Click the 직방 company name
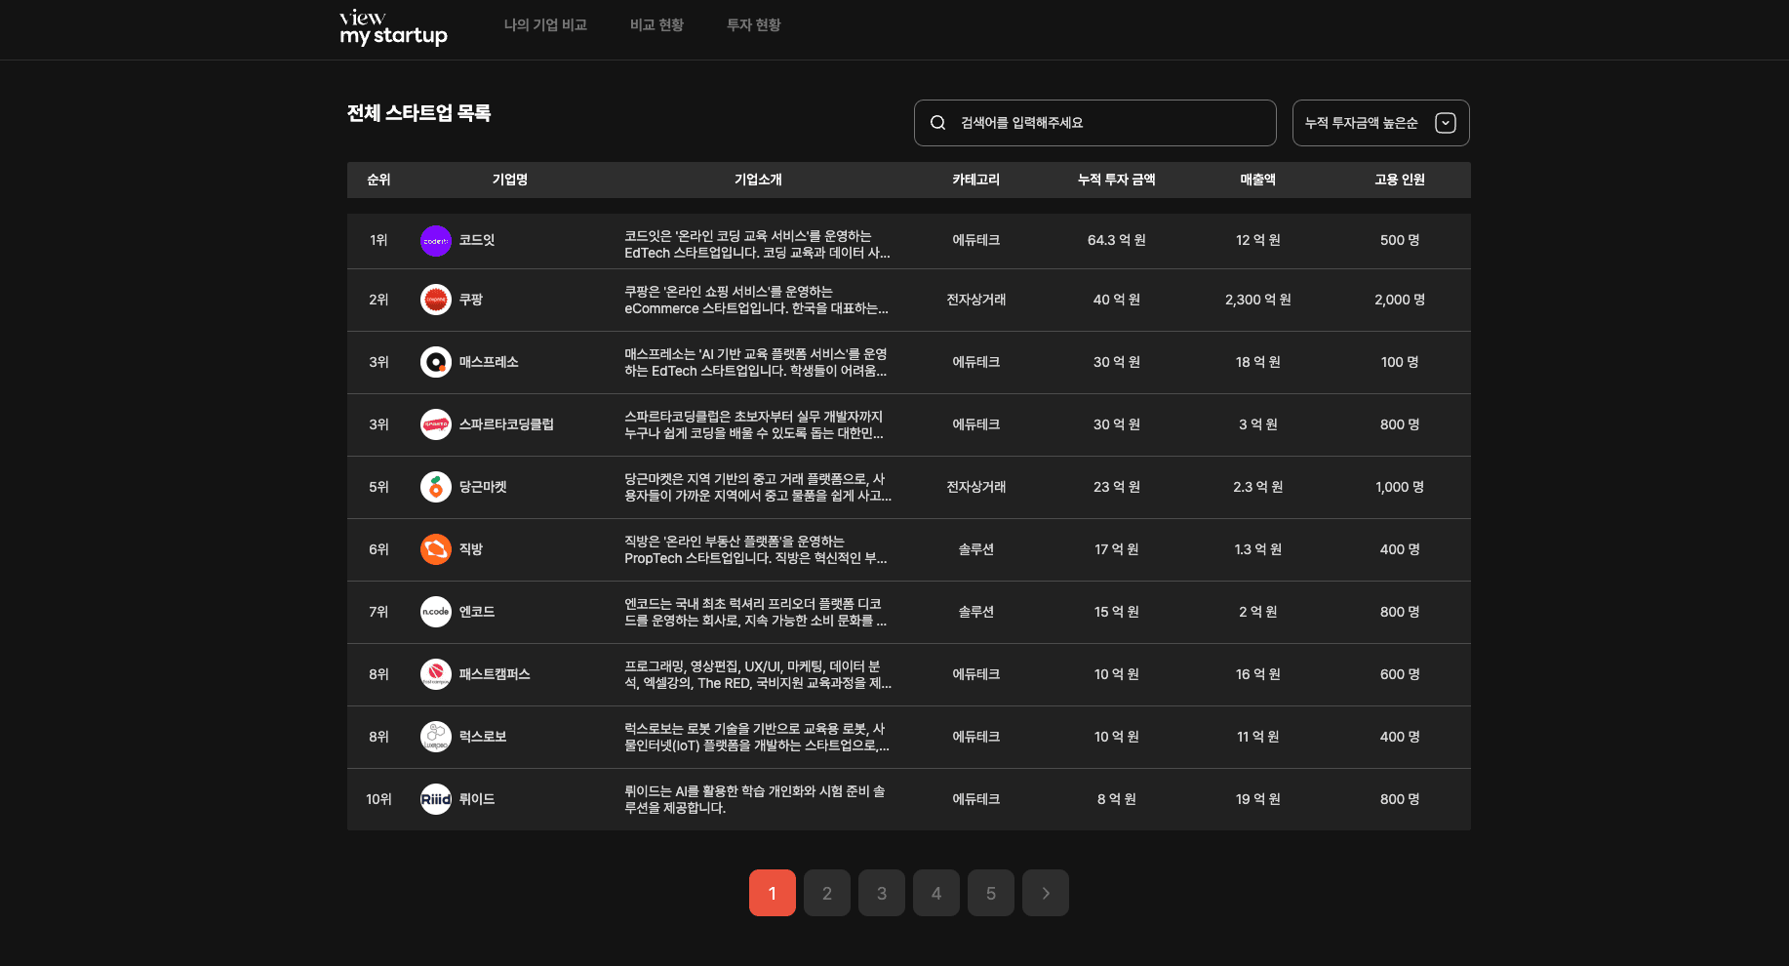The image size is (1789, 966). [x=471, y=549]
